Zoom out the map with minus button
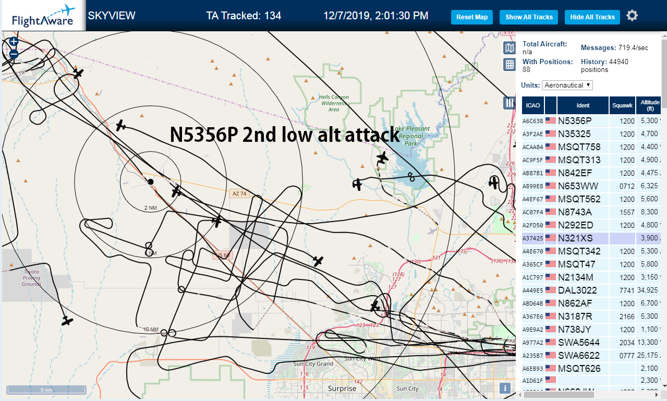Image resolution: width=667 pixels, height=401 pixels. (x=14, y=53)
